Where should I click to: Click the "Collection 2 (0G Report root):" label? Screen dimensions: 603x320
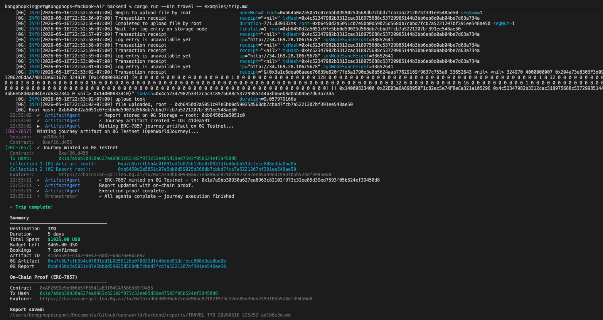51,169
